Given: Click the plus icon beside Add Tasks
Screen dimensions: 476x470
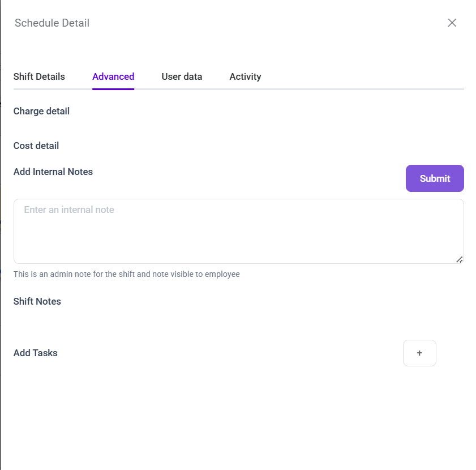Looking at the screenshot, I should (419, 353).
